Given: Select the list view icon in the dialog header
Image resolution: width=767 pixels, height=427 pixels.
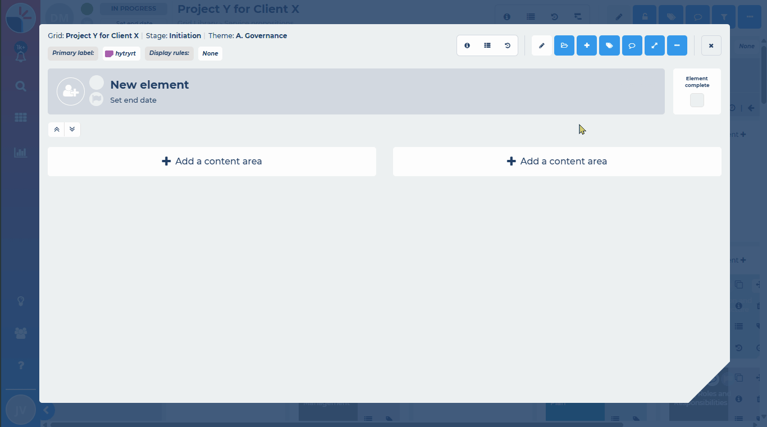Looking at the screenshot, I should coord(487,45).
